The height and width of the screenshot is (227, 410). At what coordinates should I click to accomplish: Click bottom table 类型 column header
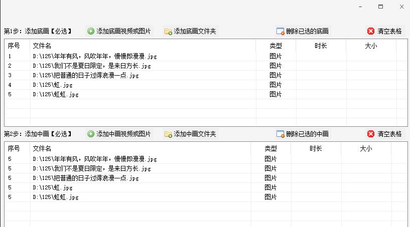270,148
